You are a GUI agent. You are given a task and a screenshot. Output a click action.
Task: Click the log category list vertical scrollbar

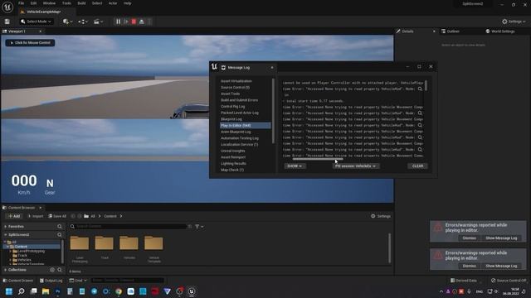[x=273, y=110]
